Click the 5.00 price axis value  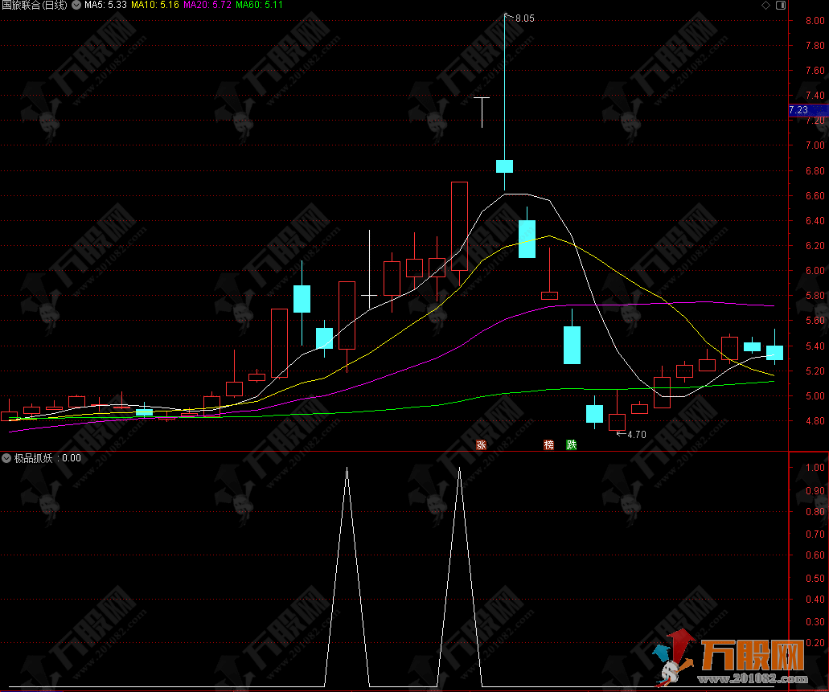815,395
